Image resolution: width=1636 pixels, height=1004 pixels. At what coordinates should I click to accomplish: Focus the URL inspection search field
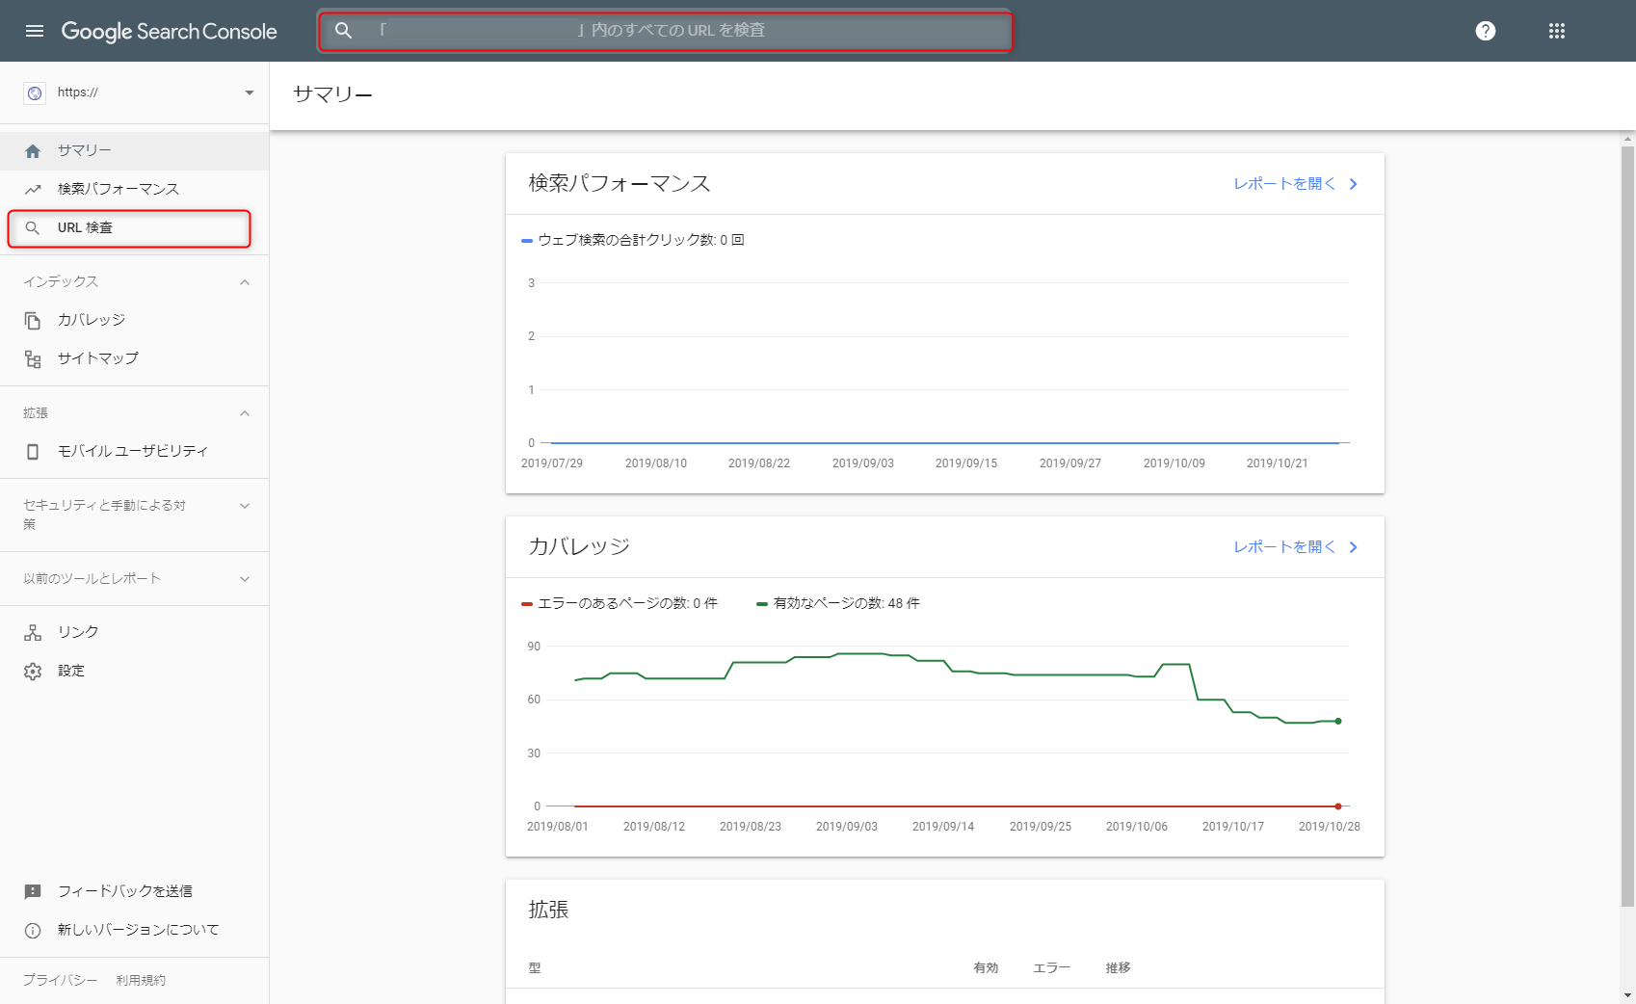666,31
